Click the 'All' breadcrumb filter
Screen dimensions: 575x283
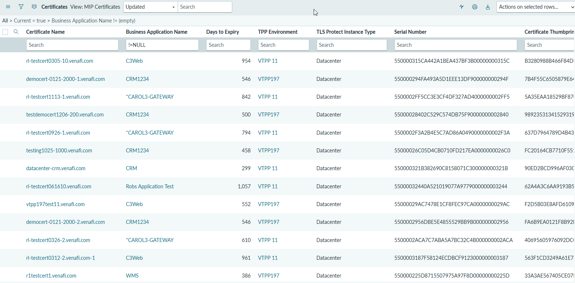5,21
